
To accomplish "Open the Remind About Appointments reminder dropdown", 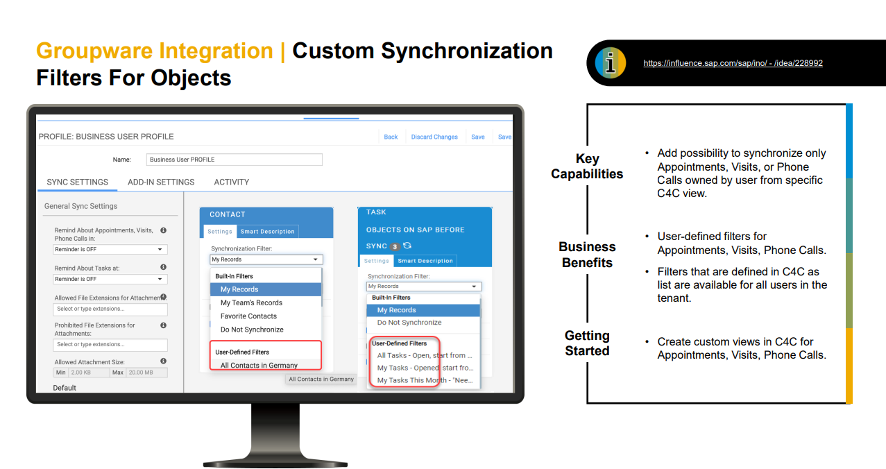I will [x=110, y=249].
